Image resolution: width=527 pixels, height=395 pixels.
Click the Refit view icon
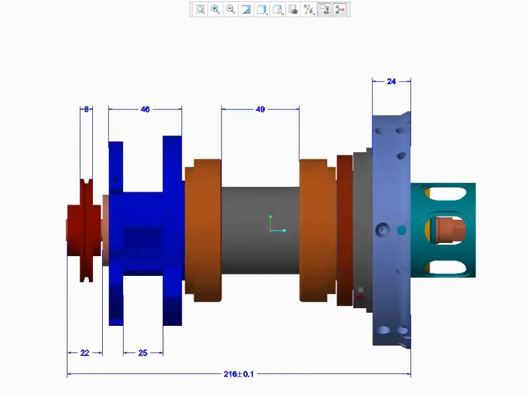click(200, 9)
